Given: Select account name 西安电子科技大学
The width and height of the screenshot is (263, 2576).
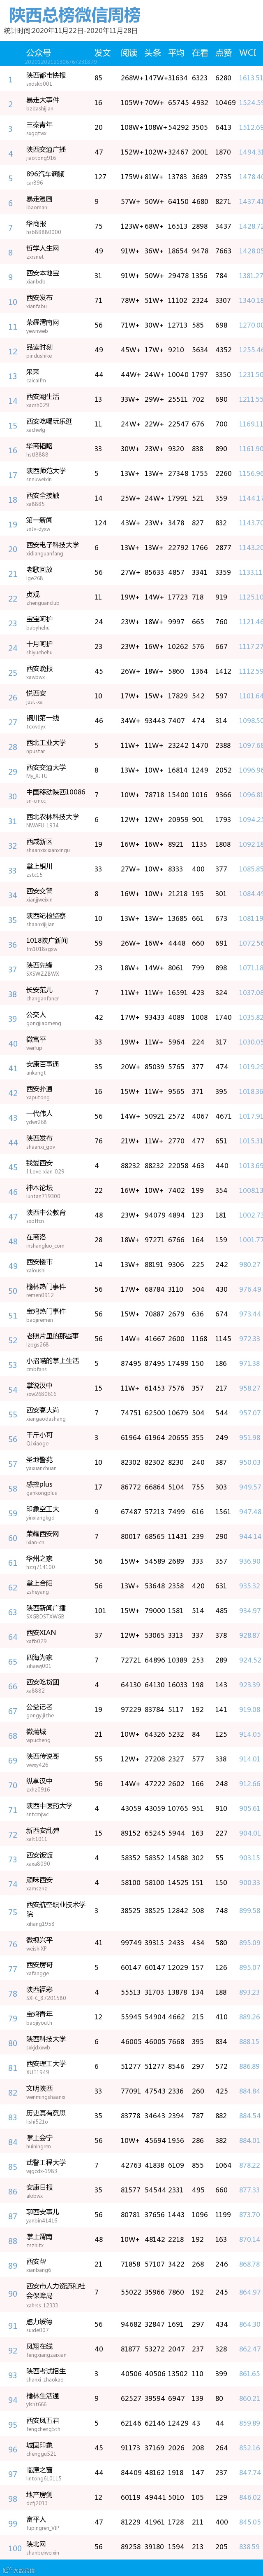Looking at the screenshot, I should [53, 545].
